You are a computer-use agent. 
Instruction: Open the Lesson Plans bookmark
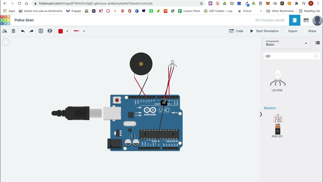[189, 11]
